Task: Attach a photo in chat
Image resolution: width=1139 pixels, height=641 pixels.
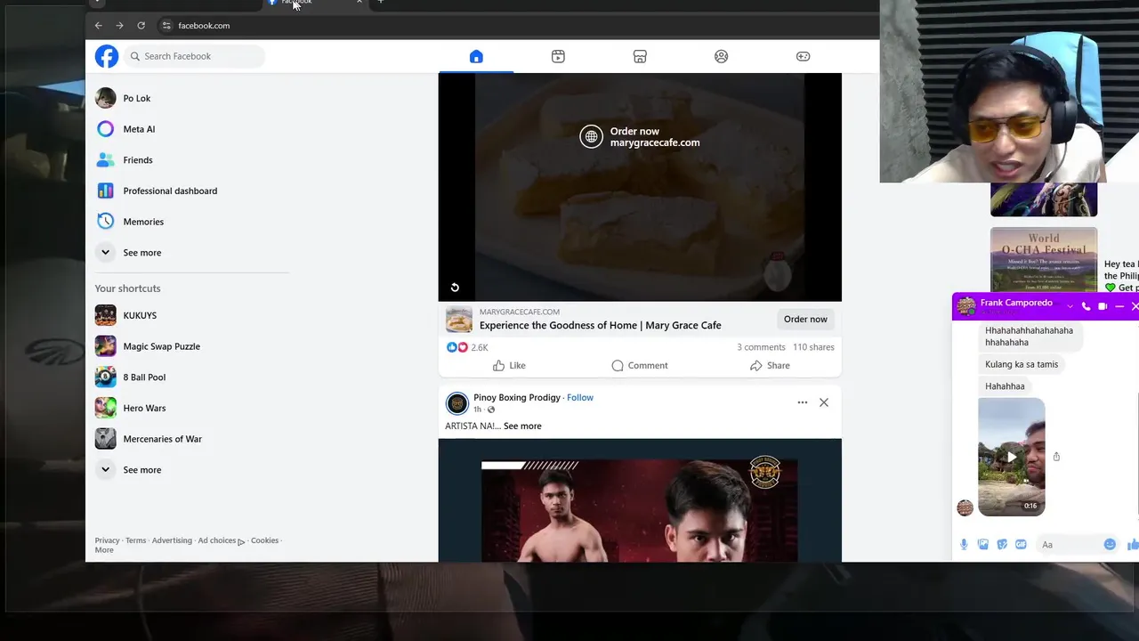Action: [983, 544]
